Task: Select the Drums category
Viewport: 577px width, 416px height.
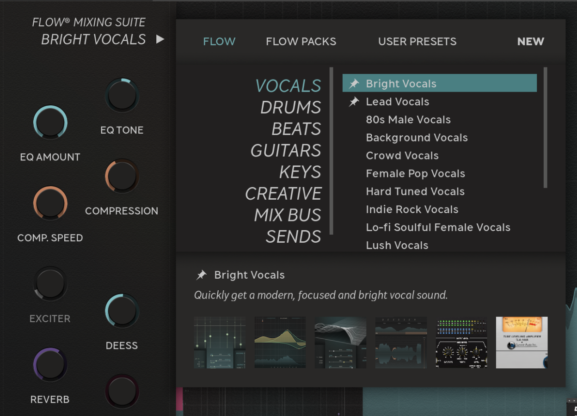Action: (290, 107)
